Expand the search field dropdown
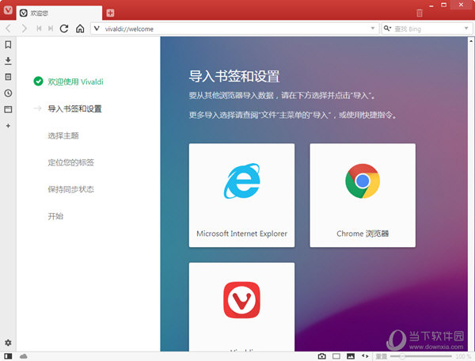Image resolution: width=475 pixels, height=361 pixels. [466, 28]
